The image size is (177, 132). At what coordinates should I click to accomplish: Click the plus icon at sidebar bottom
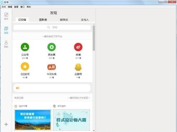click(x=6, y=124)
